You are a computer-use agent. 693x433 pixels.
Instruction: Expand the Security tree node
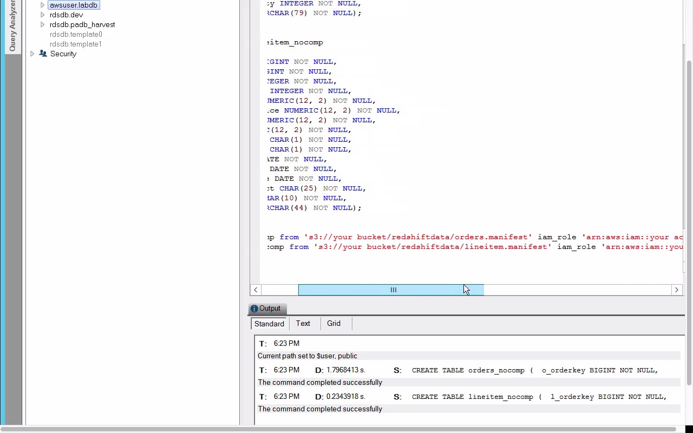point(32,54)
